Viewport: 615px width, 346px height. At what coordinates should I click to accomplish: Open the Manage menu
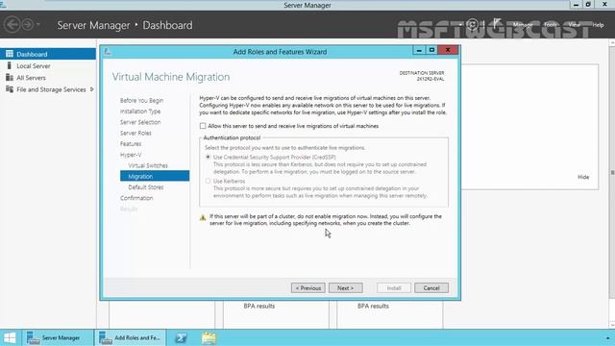click(523, 25)
